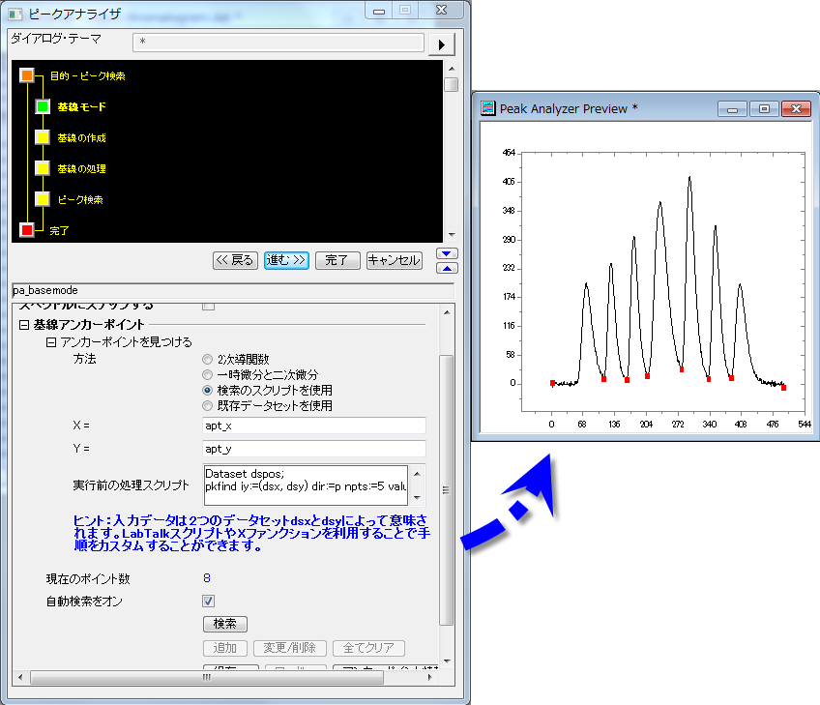Image resolution: width=820 pixels, height=705 pixels.
Task: Click the orange 目的-ピーク検索 step icon
Action: pyautogui.click(x=27, y=75)
